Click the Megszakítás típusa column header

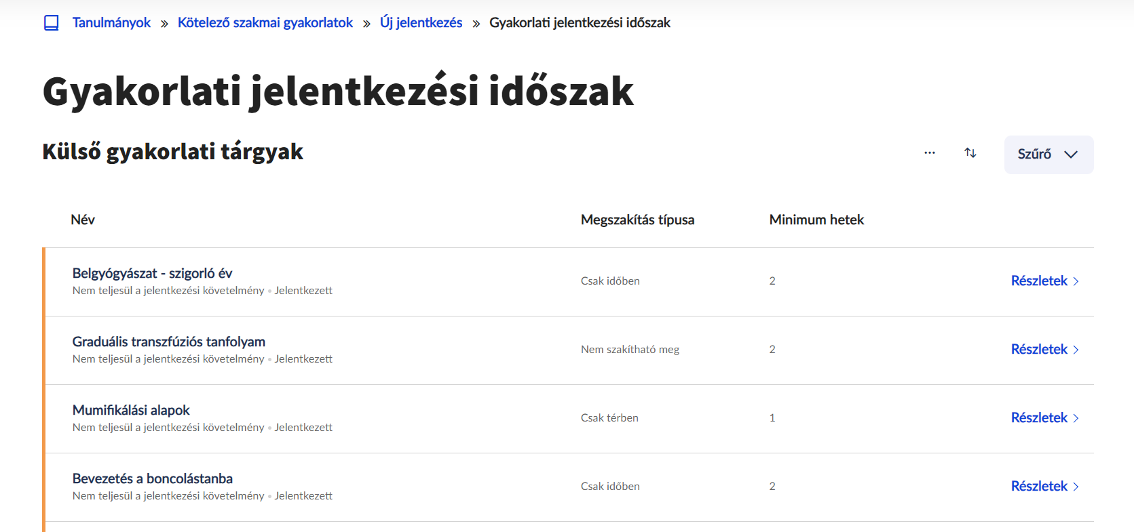tap(637, 220)
